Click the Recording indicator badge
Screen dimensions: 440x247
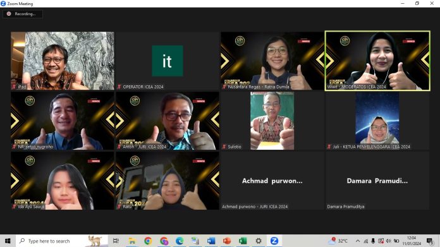pos(23,14)
